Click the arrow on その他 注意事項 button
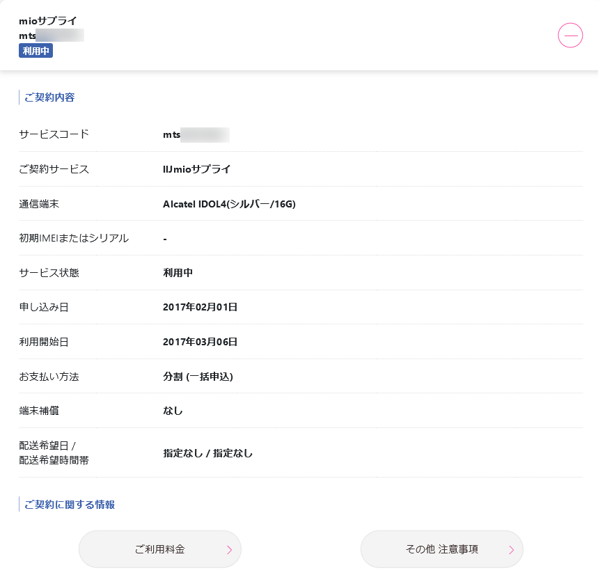This screenshot has width=598, height=575. [x=511, y=550]
